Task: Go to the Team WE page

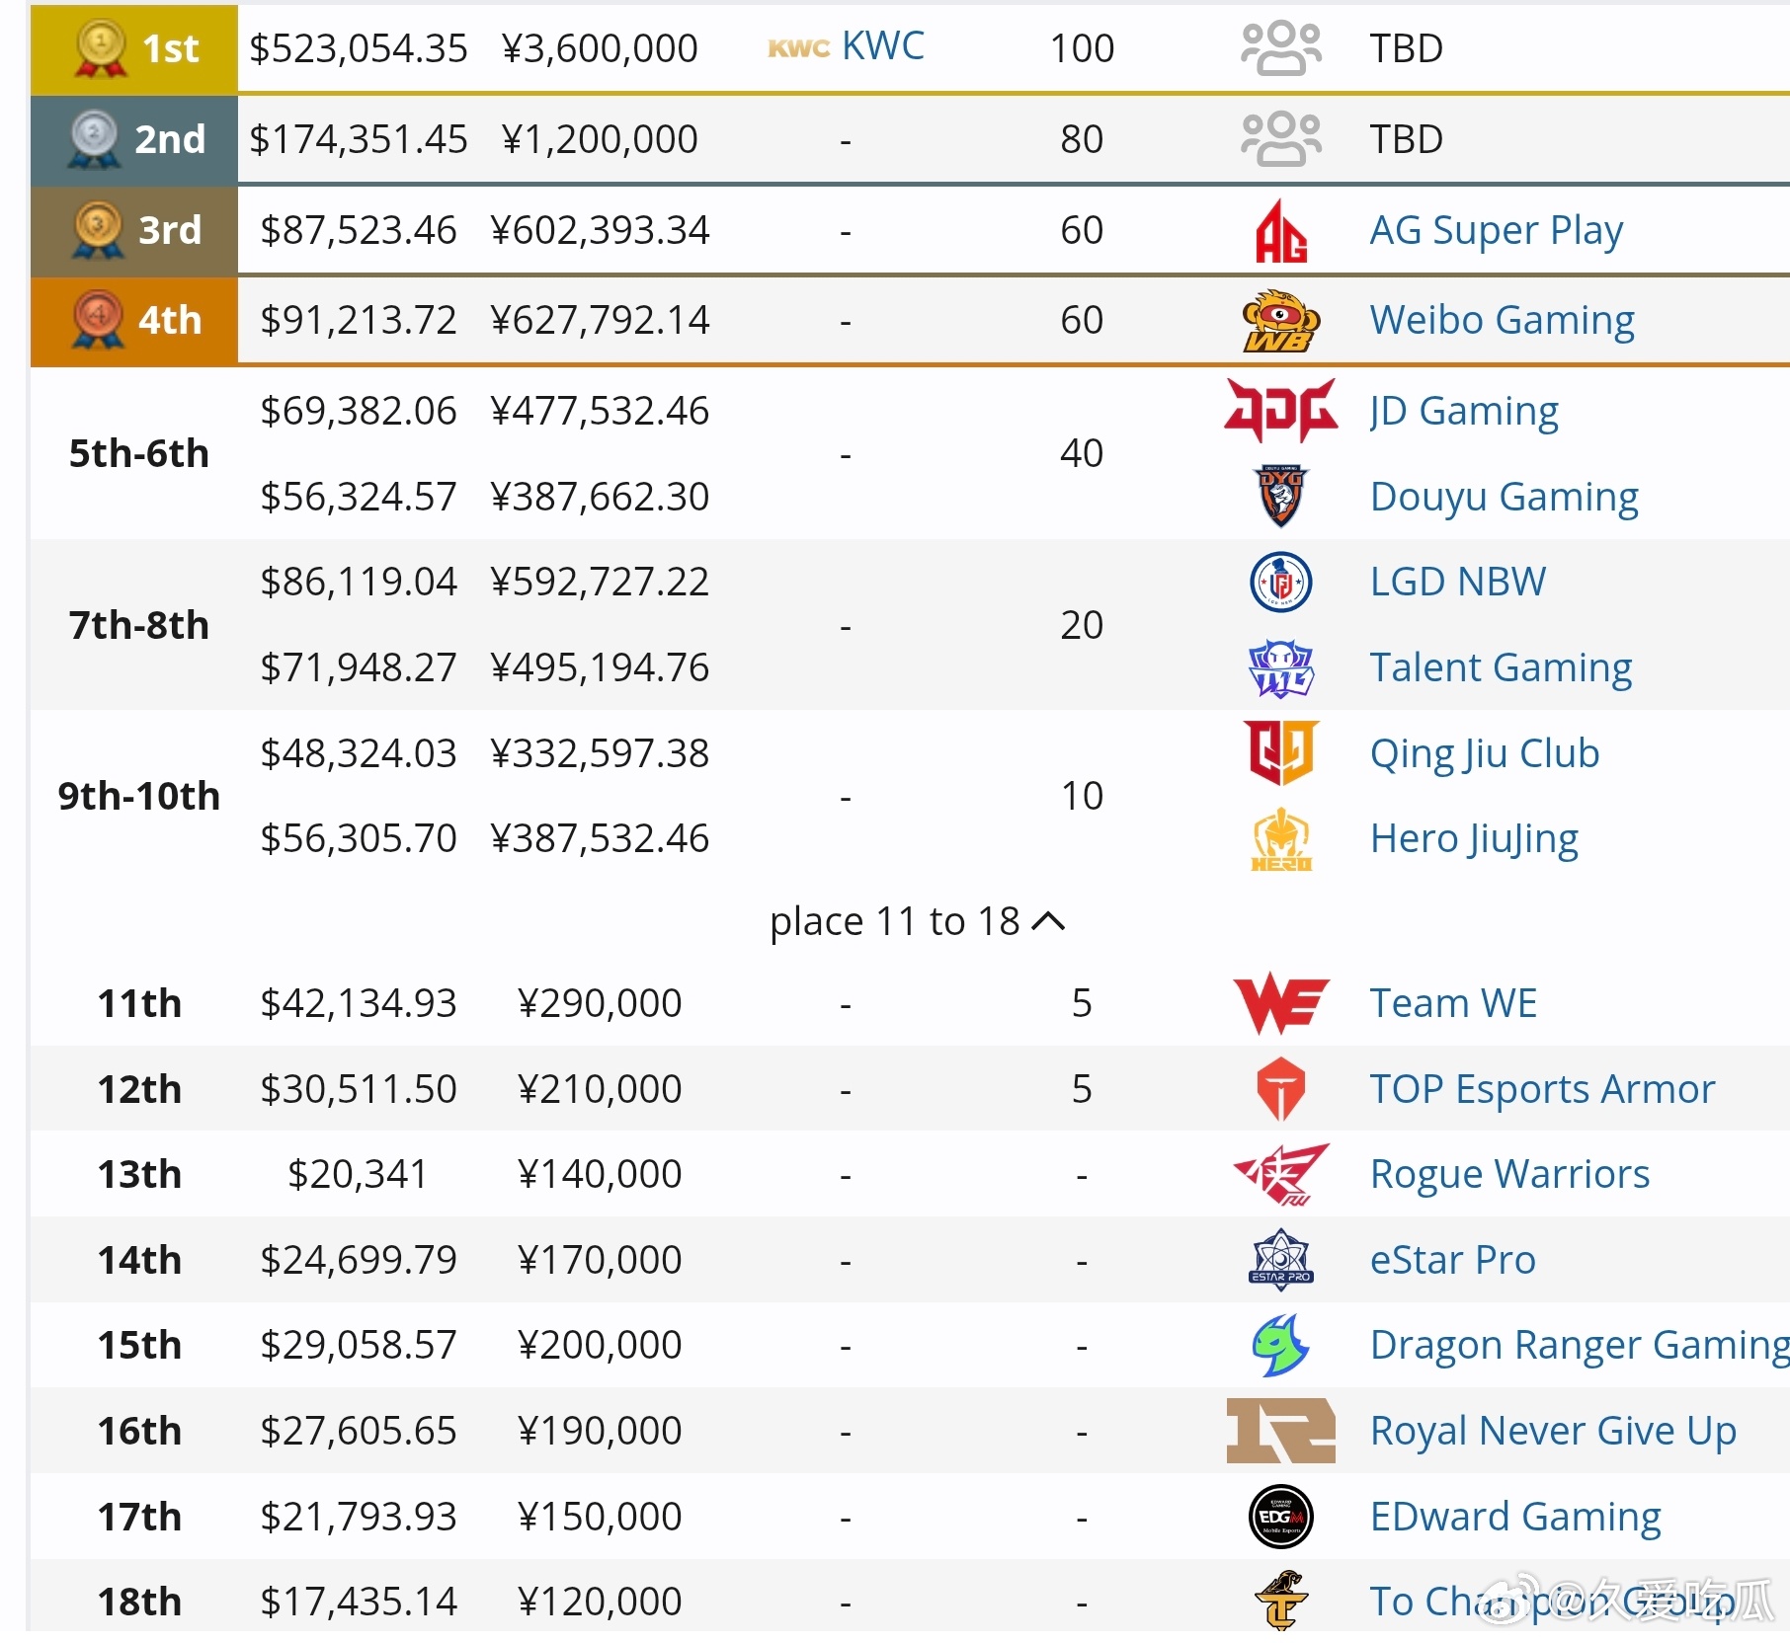Action: pos(1453,1004)
